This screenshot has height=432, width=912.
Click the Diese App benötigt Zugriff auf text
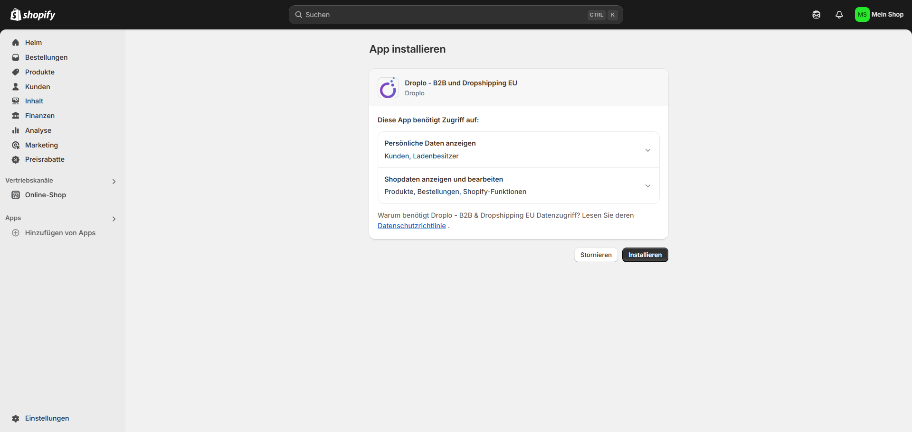(x=428, y=120)
